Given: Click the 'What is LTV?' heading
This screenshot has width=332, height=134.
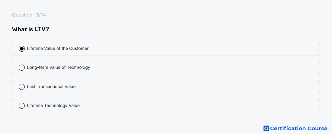Looking at the screenshot, I should click(x=30, y=29).
